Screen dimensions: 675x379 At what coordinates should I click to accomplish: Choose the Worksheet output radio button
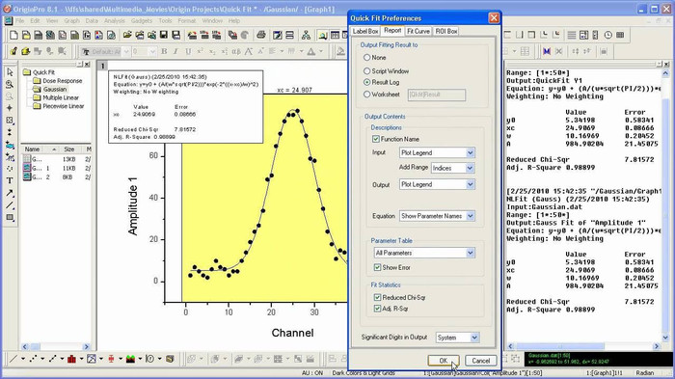pyautogui.click(x=366, y=94)
